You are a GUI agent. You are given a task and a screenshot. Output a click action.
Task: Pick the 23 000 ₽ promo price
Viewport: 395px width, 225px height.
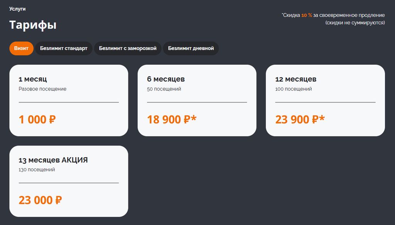pyautogui.click(x=41, y=200)
